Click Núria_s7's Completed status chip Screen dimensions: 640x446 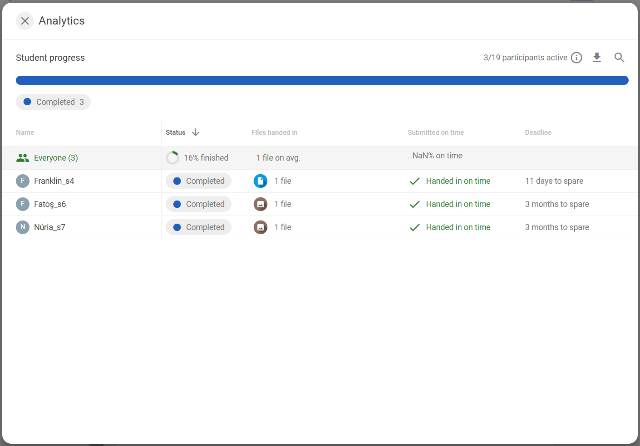click(x=198, y=227)
